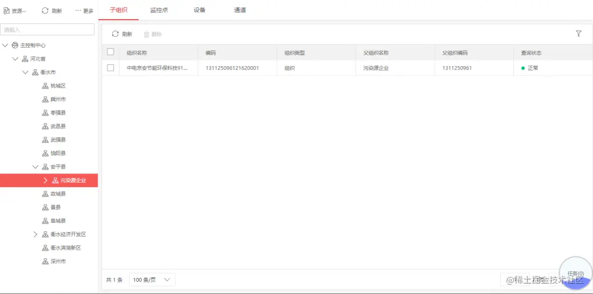The height and width of the screenshot is (294, 593).
Task: Click parent code cell 1311250961
Action: (x=457, y=68)
